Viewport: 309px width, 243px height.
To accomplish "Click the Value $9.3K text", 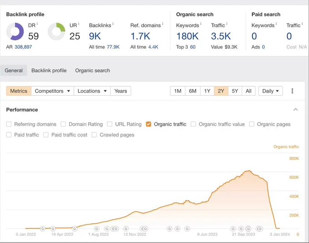I will tap(224, 47).
